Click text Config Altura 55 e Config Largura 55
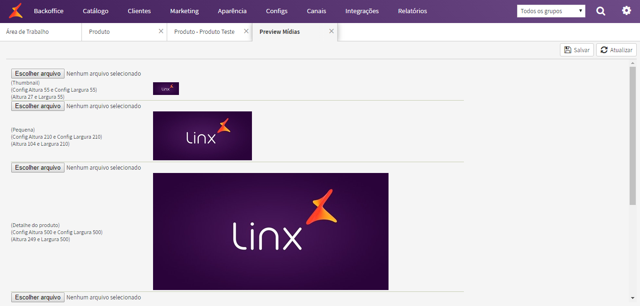Viewport: 640px width, 306px height. [x=54, y=90]
